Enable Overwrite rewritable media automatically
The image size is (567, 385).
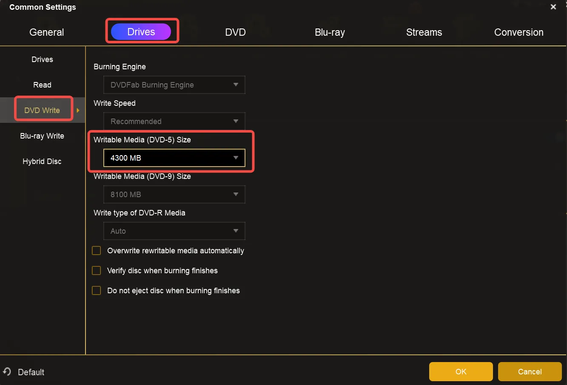tap(97, 251)
